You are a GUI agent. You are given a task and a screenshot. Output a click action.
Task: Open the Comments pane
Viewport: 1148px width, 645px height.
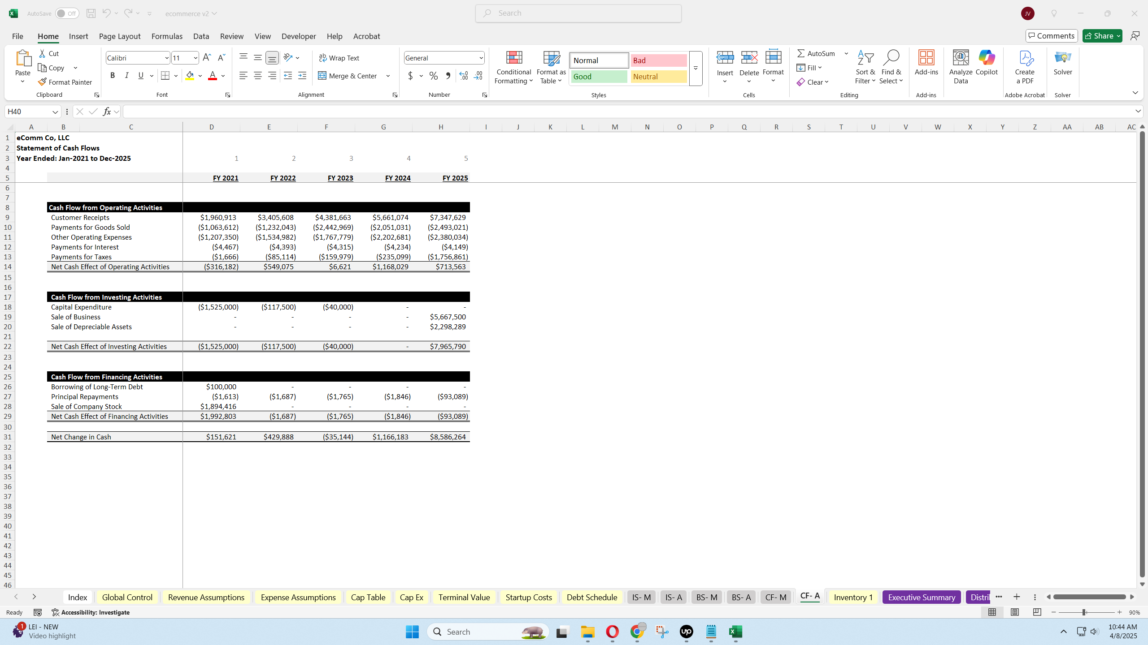(1051, 36)
